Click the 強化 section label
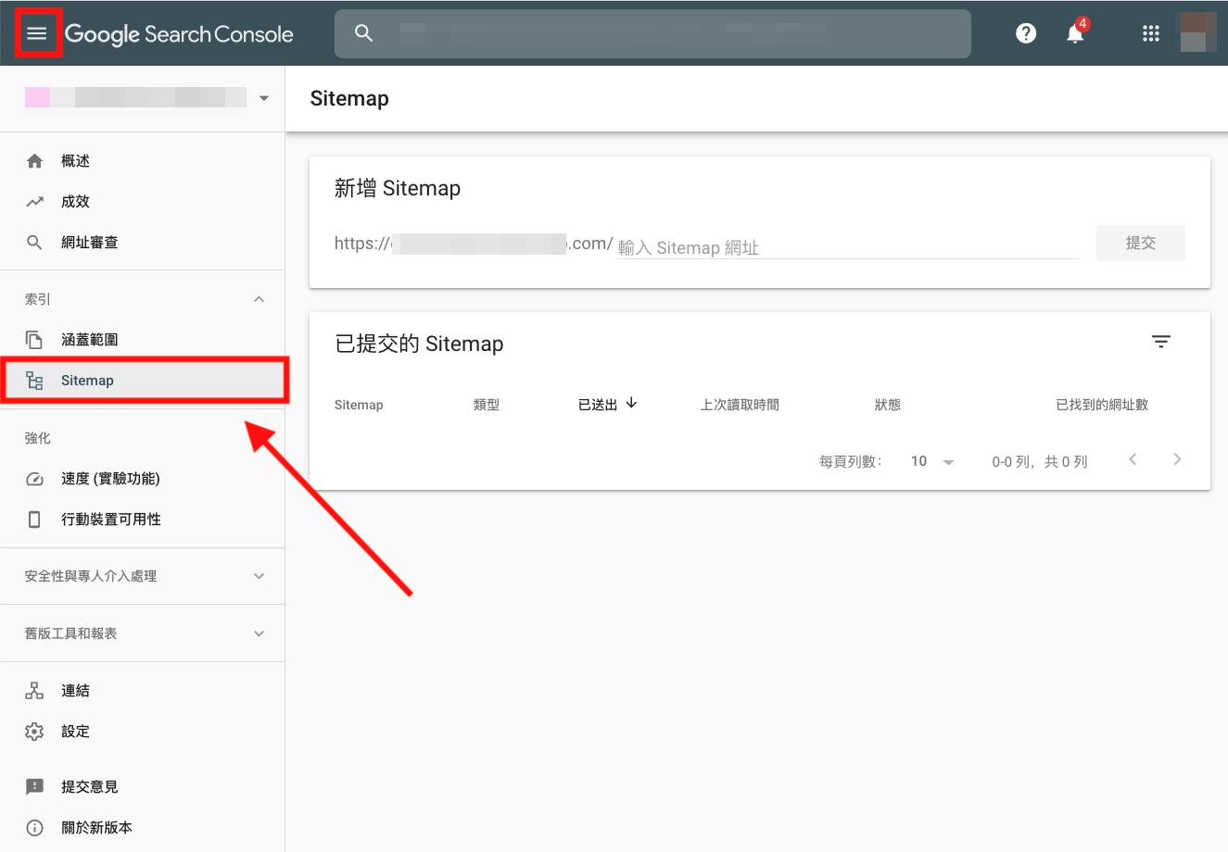 coord(38,438)
